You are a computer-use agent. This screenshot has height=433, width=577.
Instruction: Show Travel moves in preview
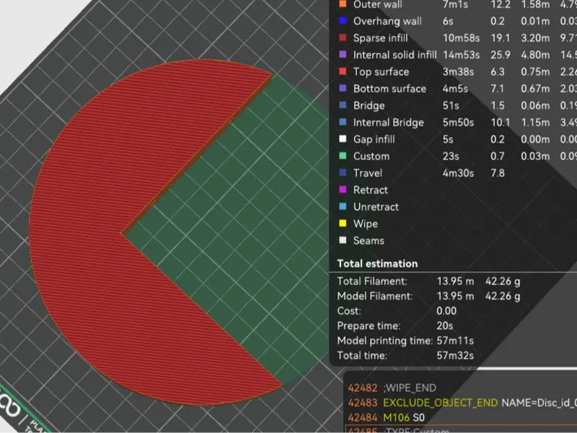point(368,173)
